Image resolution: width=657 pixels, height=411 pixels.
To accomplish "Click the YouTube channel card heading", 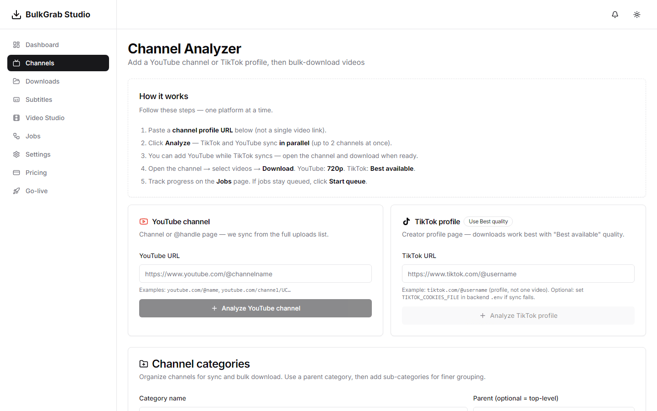I will coord(181,221).
